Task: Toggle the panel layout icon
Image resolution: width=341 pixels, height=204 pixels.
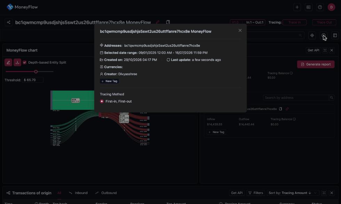Action: click(335, 35)
